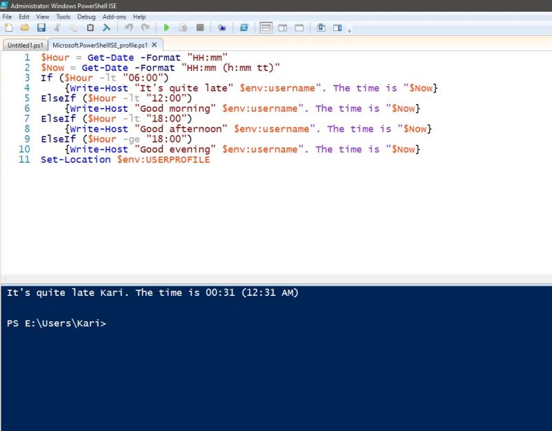Stop the running operation

(200, 28)
